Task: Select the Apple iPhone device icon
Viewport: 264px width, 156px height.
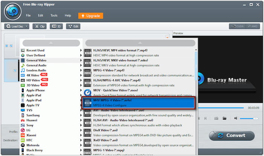Action: click(23, 90)
